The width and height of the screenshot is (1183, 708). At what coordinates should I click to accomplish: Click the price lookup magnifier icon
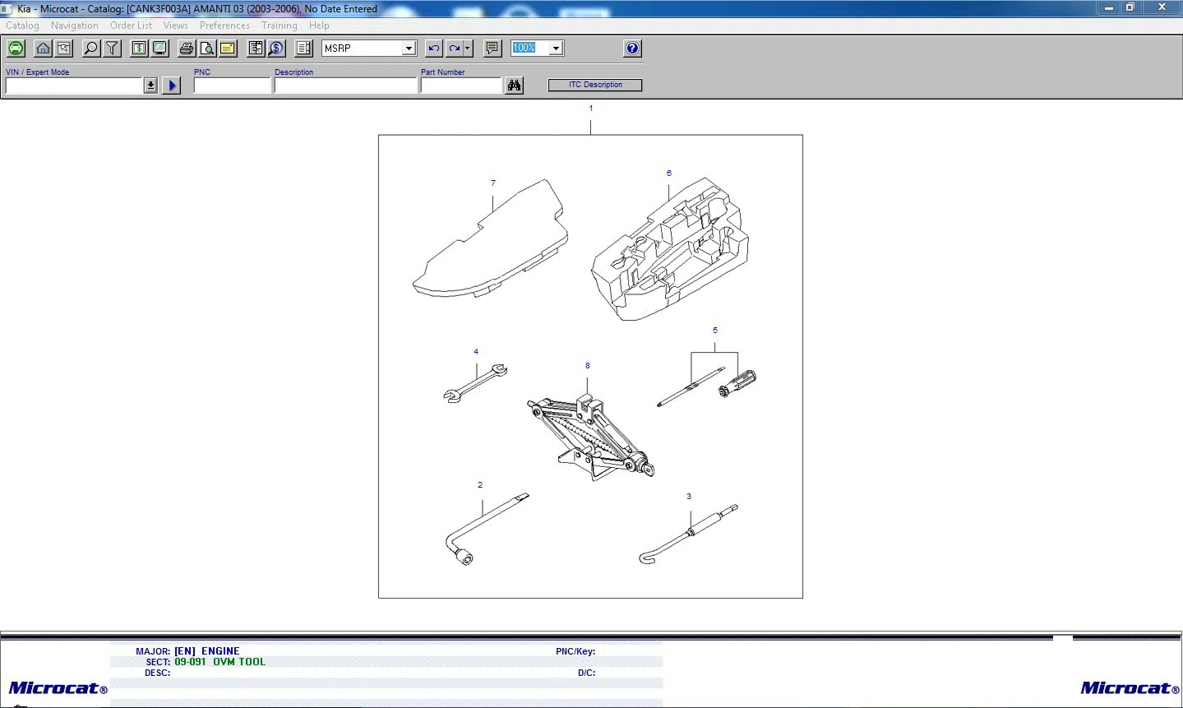276,49
